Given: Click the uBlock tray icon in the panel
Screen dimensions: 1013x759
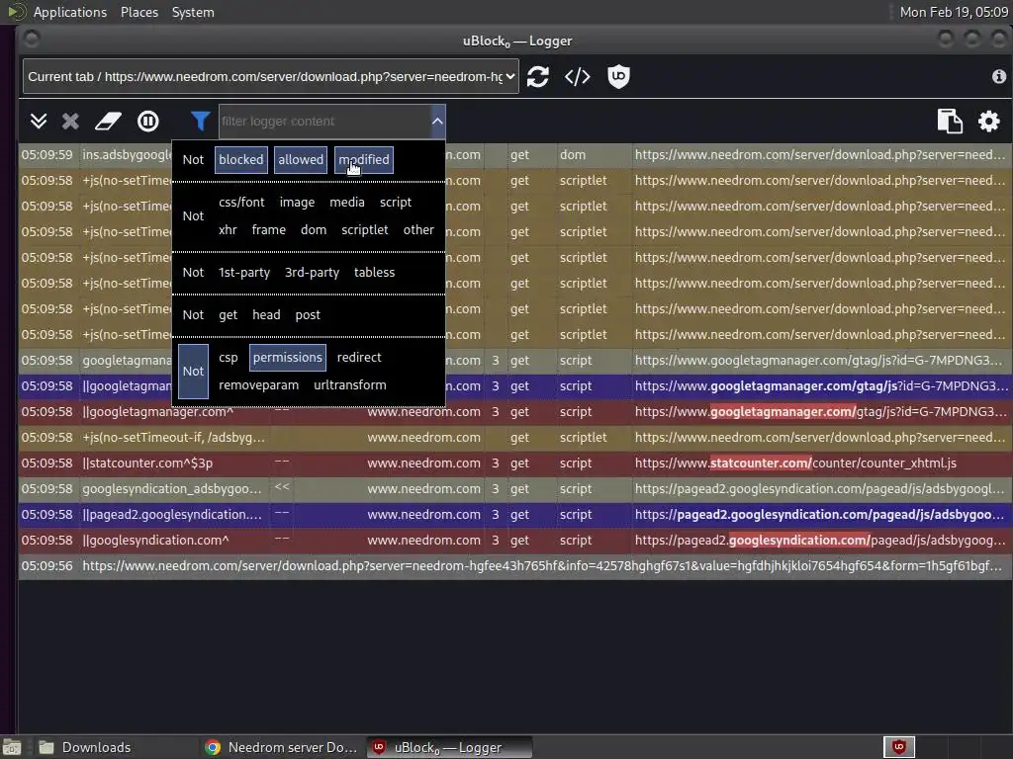Looking at the screenshot, I should 898,747.
